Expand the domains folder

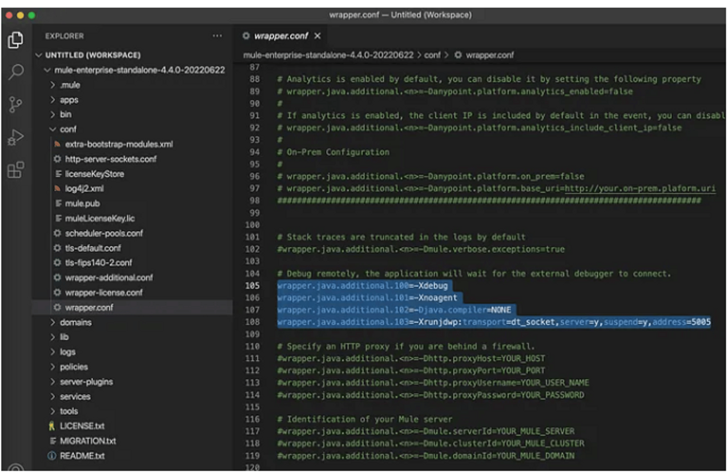point(53,322)
